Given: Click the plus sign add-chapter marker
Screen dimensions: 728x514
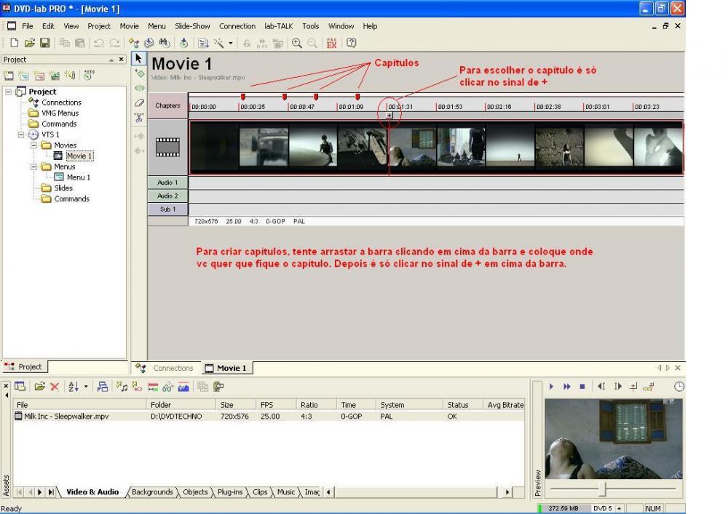Looking at the screenshot, I should 389,115.
